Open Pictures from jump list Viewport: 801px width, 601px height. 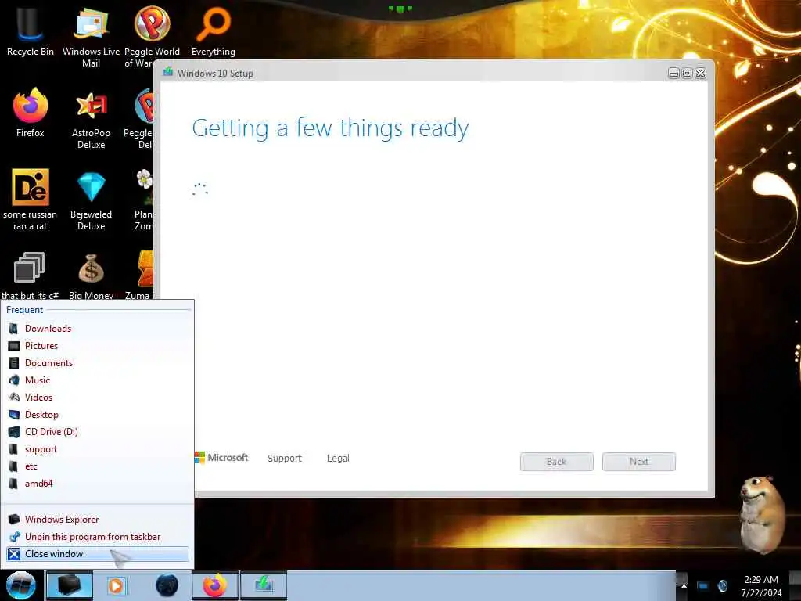pyautogui.click(x=97, y=346)
